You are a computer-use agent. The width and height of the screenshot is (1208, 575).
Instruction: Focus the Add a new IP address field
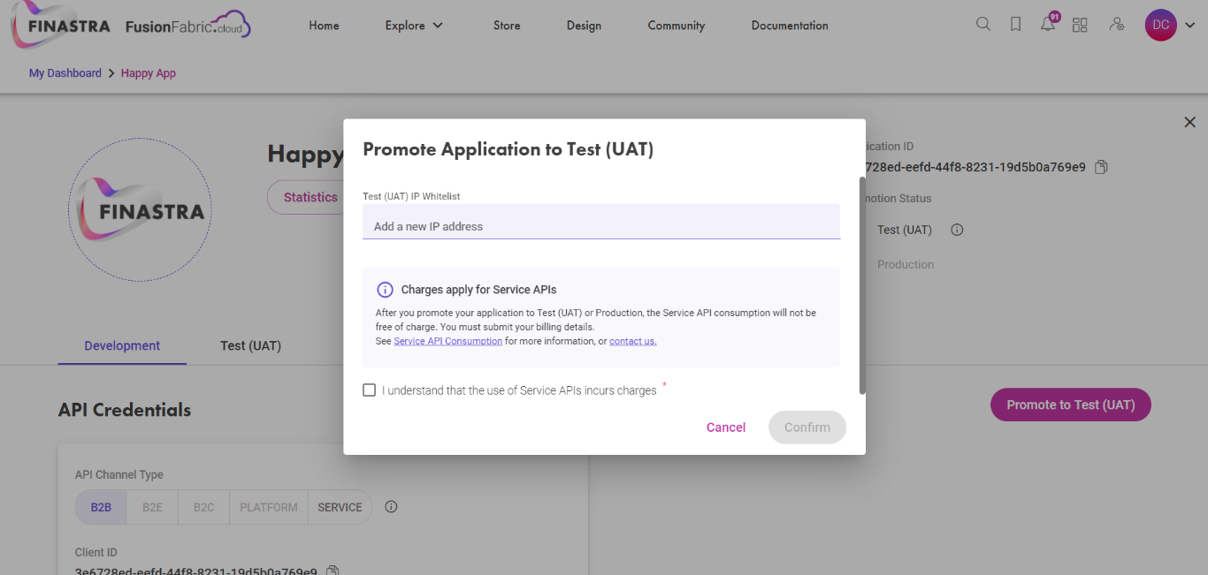pos(601,222)
